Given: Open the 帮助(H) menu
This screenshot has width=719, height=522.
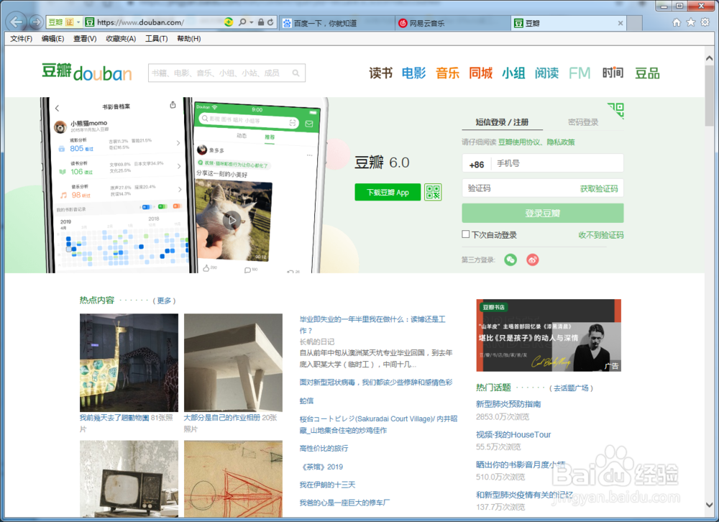Looking at the screenshot, I should point(189,39).
